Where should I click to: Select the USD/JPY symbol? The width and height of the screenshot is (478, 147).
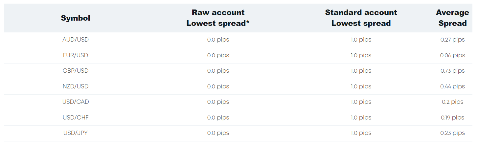pyautogui.click(x=76, y=133)
